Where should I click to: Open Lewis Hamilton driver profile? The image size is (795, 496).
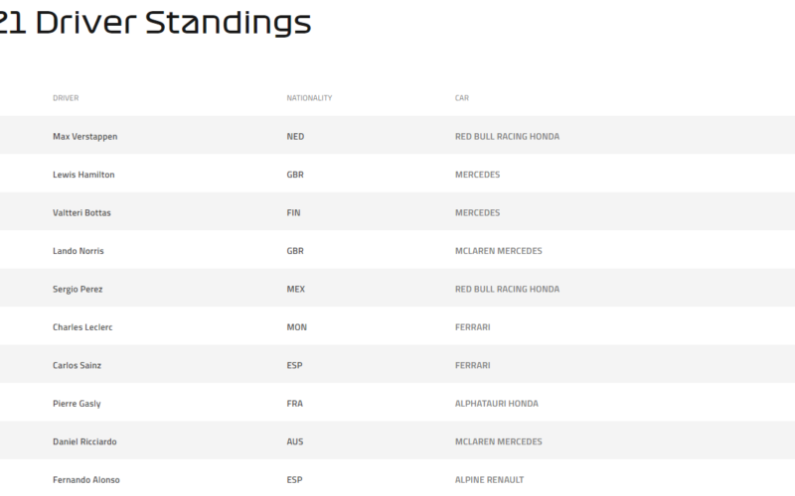(83, 175)
